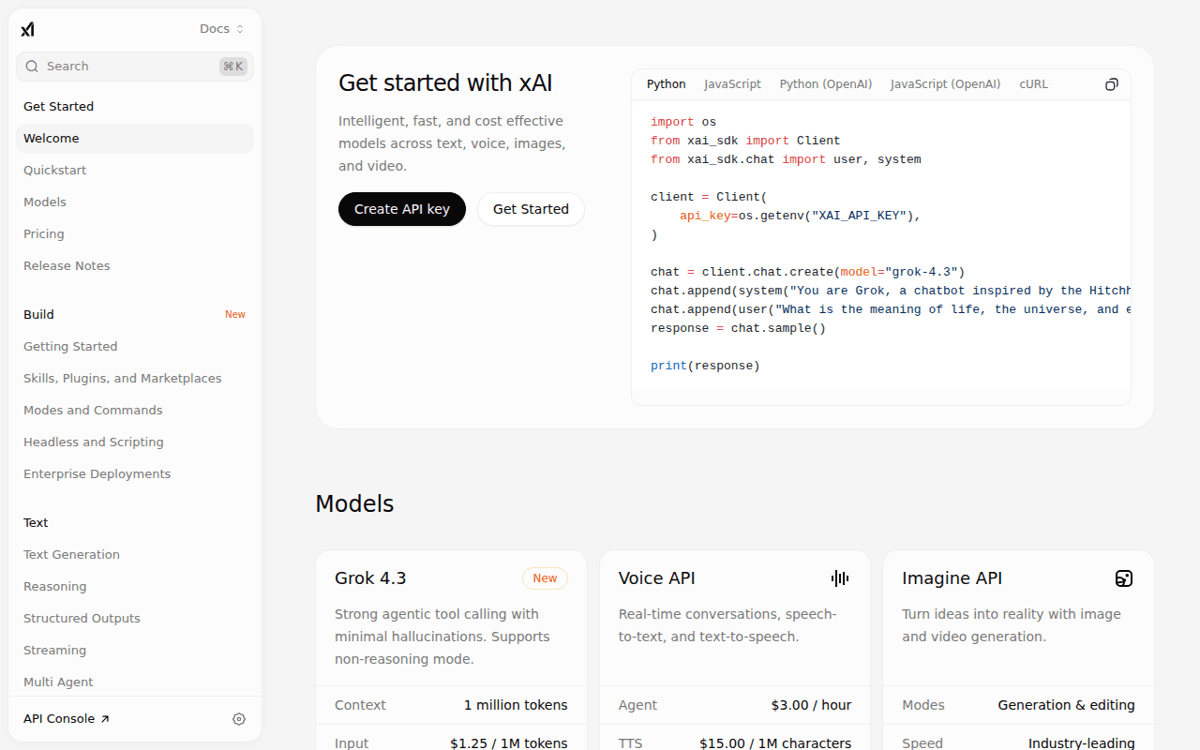Click the Create API key button
This screenshot has height=750, width=1200.
[402, 209]
